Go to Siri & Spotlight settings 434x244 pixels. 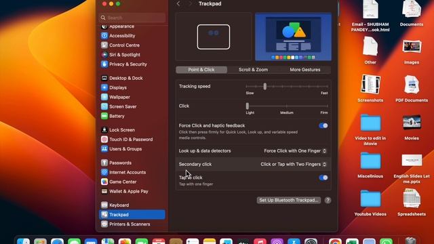pos(121,54)
